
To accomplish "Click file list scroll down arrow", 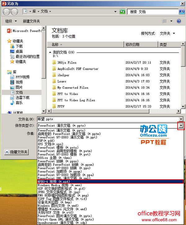I will (x=183, y=106).
